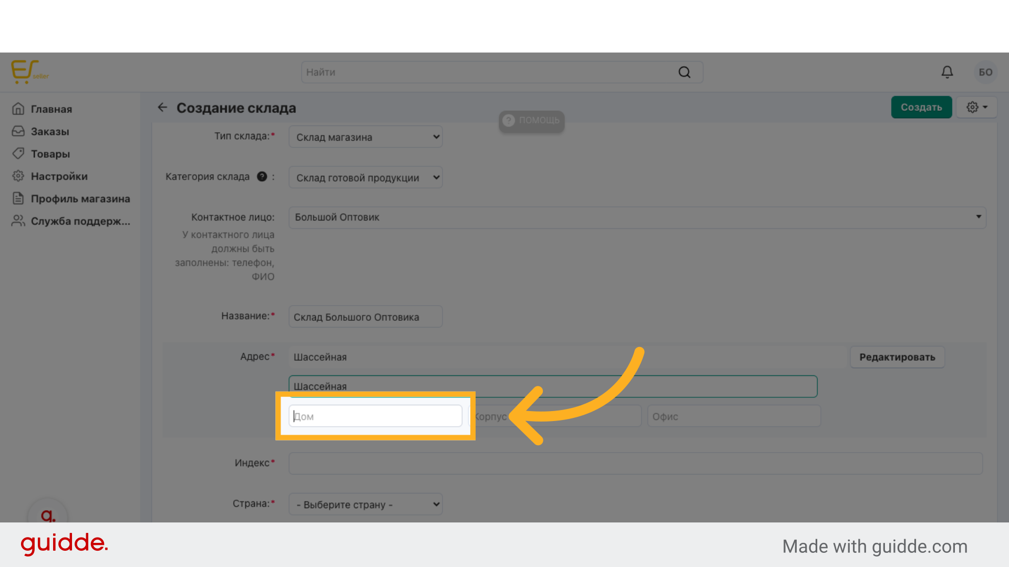Click the search magnifier icon

point(684,72)
